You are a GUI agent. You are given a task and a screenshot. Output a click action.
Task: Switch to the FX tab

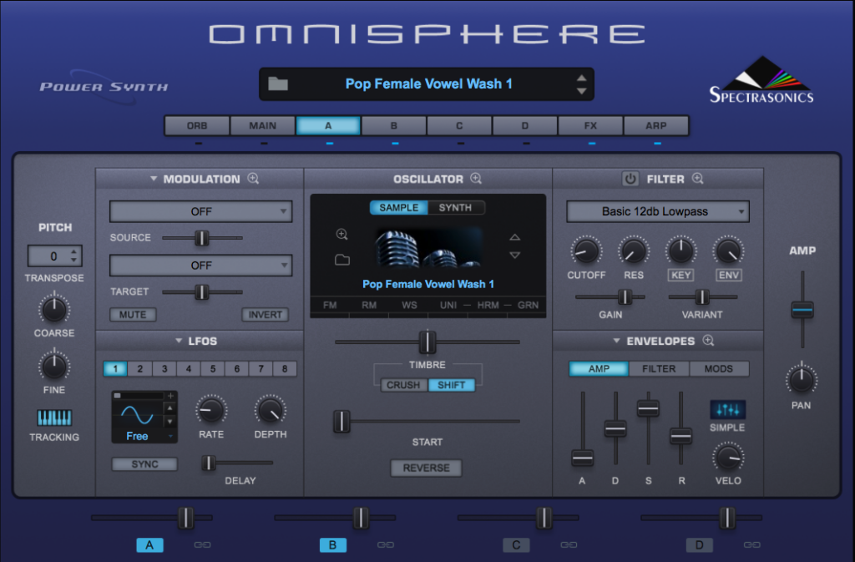coord(590,125)
